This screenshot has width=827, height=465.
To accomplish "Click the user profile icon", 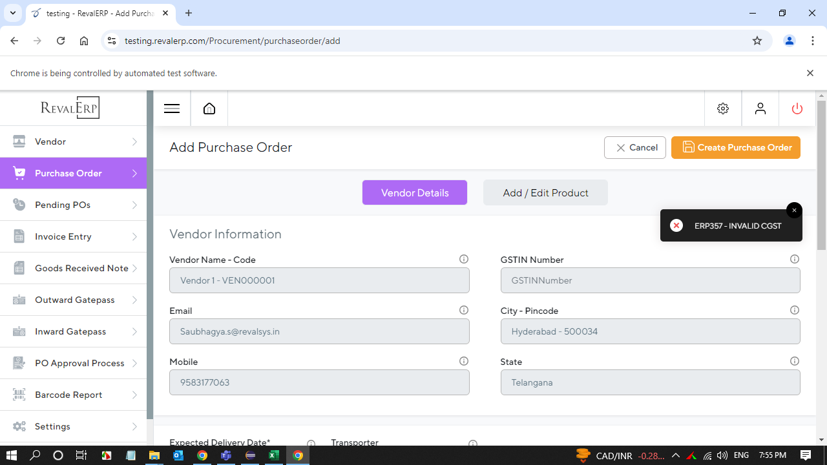I will point(760,108).
